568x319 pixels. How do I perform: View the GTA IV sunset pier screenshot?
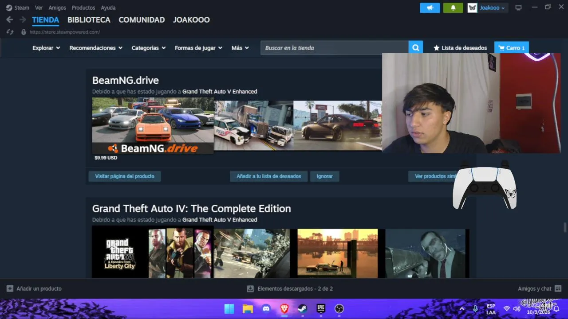coord(338,253)
